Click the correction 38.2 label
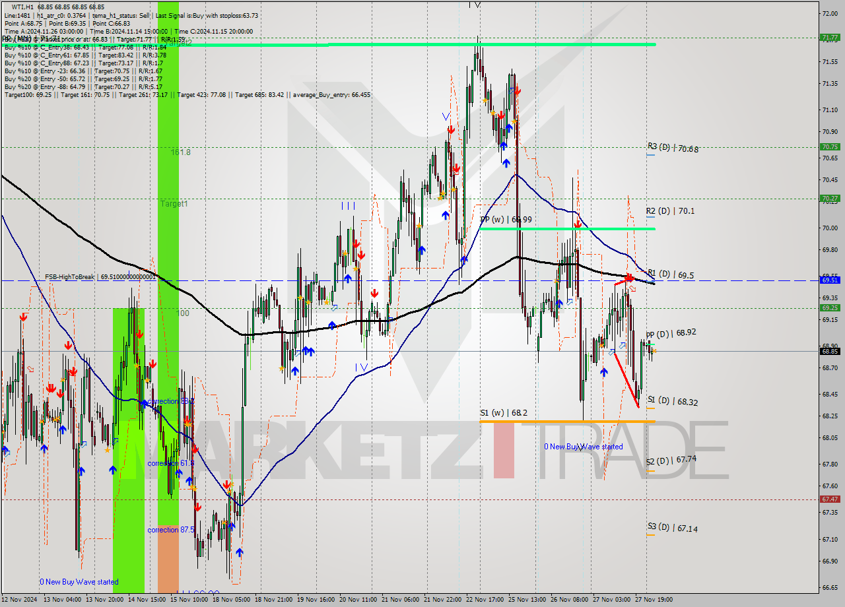Viewport: 845px width, 607px height. pyautogui.click(x=170, y=401)
